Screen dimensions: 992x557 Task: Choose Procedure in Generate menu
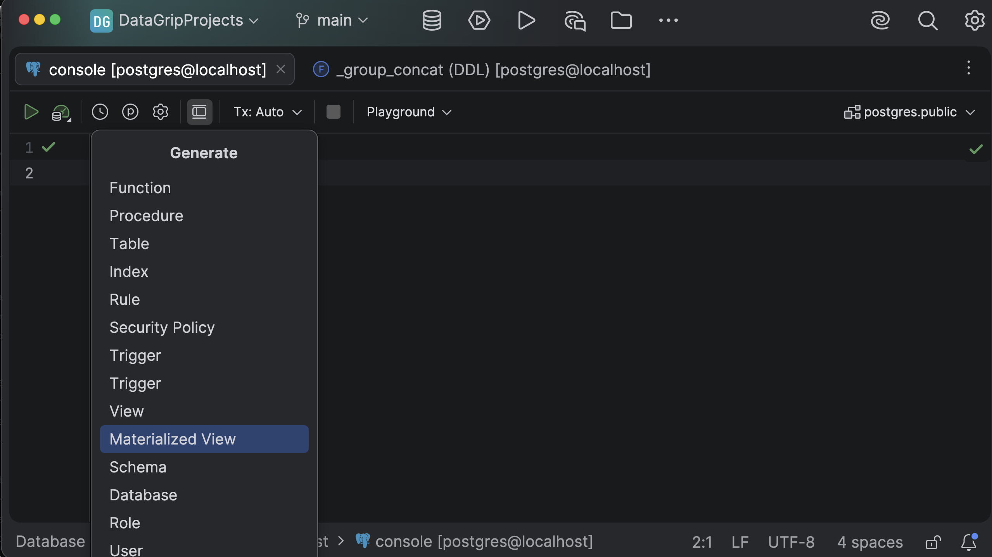pyautogui.click(x=204, y=216)
